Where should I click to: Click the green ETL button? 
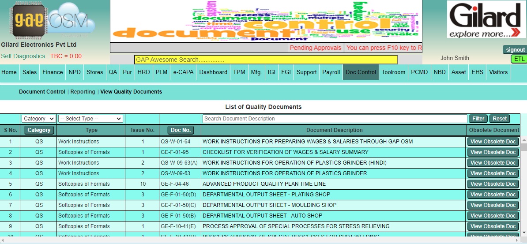[x=519, y=59]
